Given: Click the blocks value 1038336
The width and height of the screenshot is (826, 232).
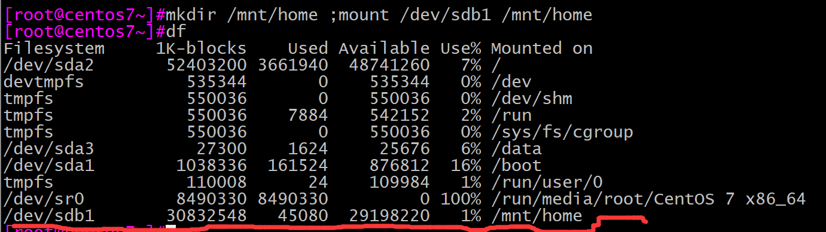Looking at the screenshot, I should click(x=212, y=165).
